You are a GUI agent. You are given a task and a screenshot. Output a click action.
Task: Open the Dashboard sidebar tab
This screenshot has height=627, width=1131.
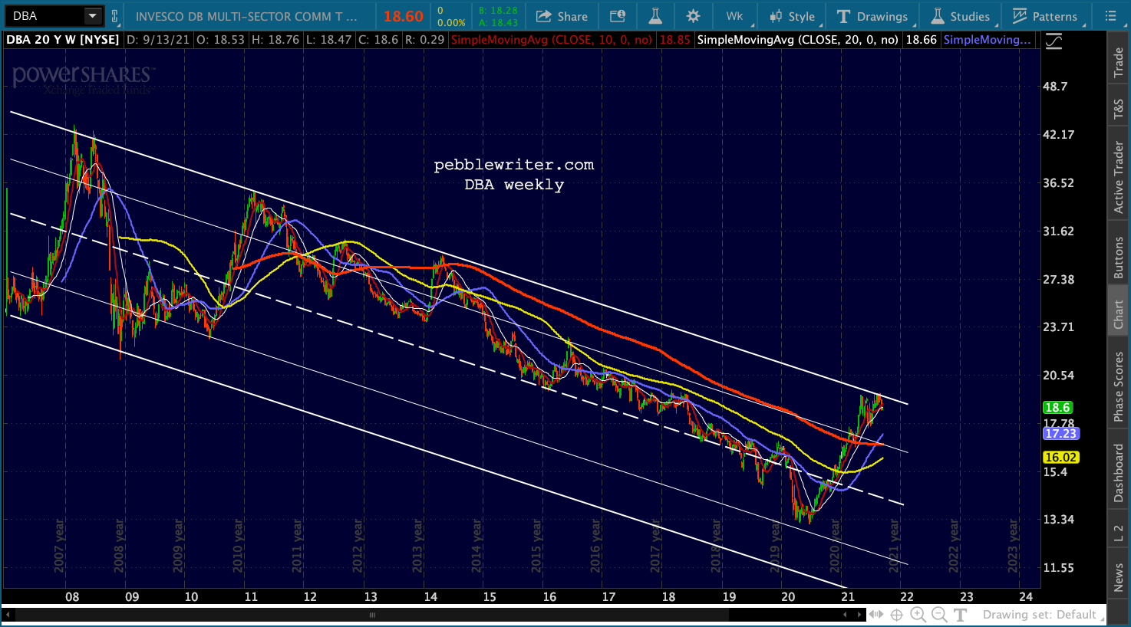tap(1119, 474)
